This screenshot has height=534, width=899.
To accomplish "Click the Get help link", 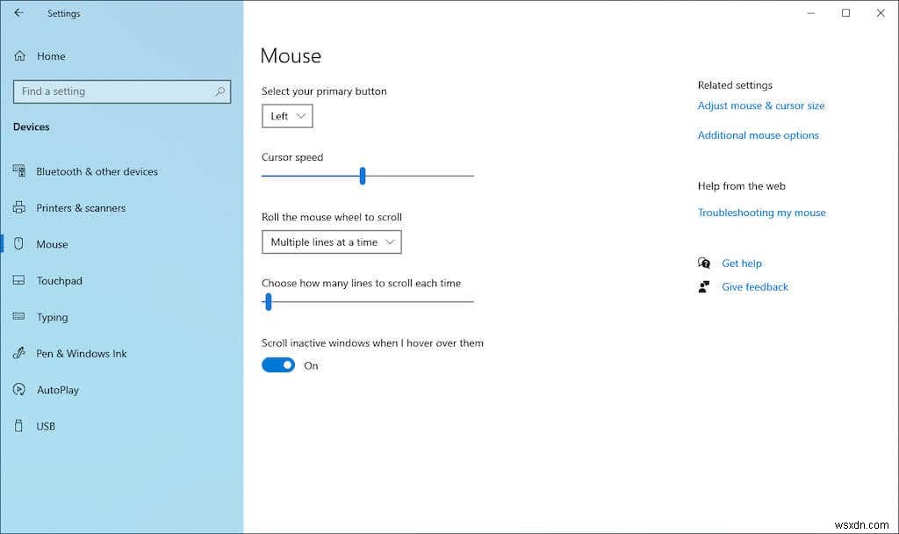I will coord(741,263).
